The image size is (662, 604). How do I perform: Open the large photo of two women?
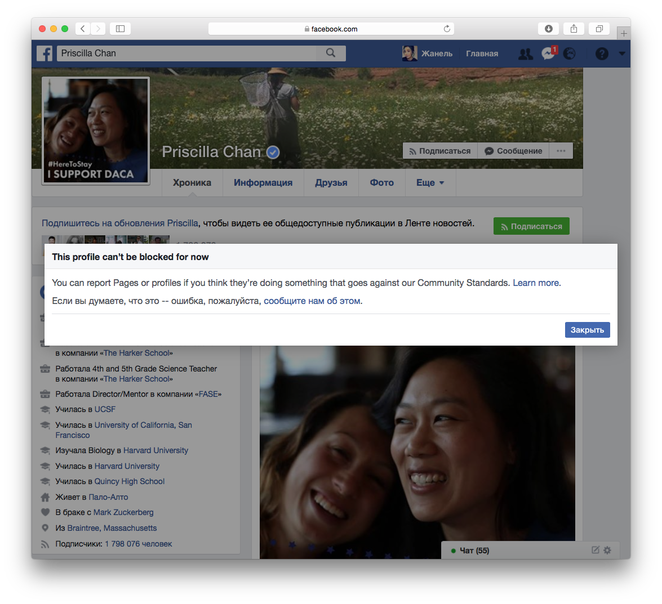point(417,452)
